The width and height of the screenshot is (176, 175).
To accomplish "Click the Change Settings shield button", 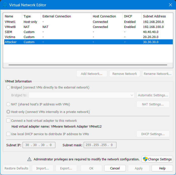I will [157, 159].
